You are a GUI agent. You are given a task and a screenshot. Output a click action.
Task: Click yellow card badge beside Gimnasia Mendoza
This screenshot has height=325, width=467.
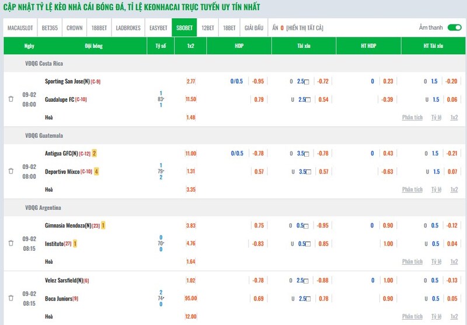(x=103, y=226)
